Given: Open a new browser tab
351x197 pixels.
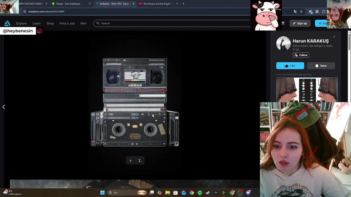Looking at the screenshot, I should [183, 4].
